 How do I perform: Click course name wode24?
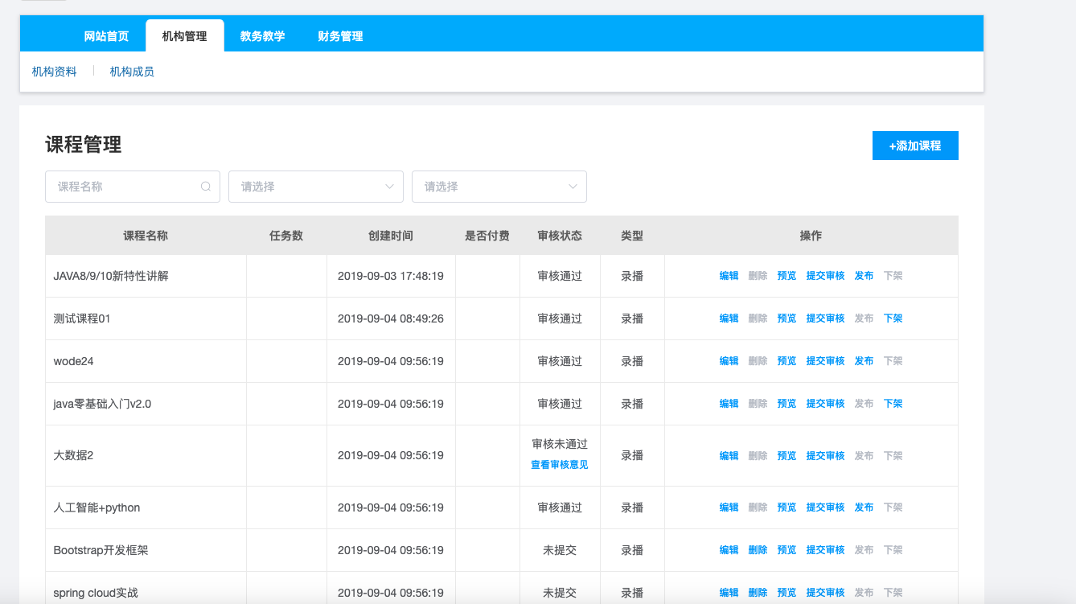tap(73, 361)
